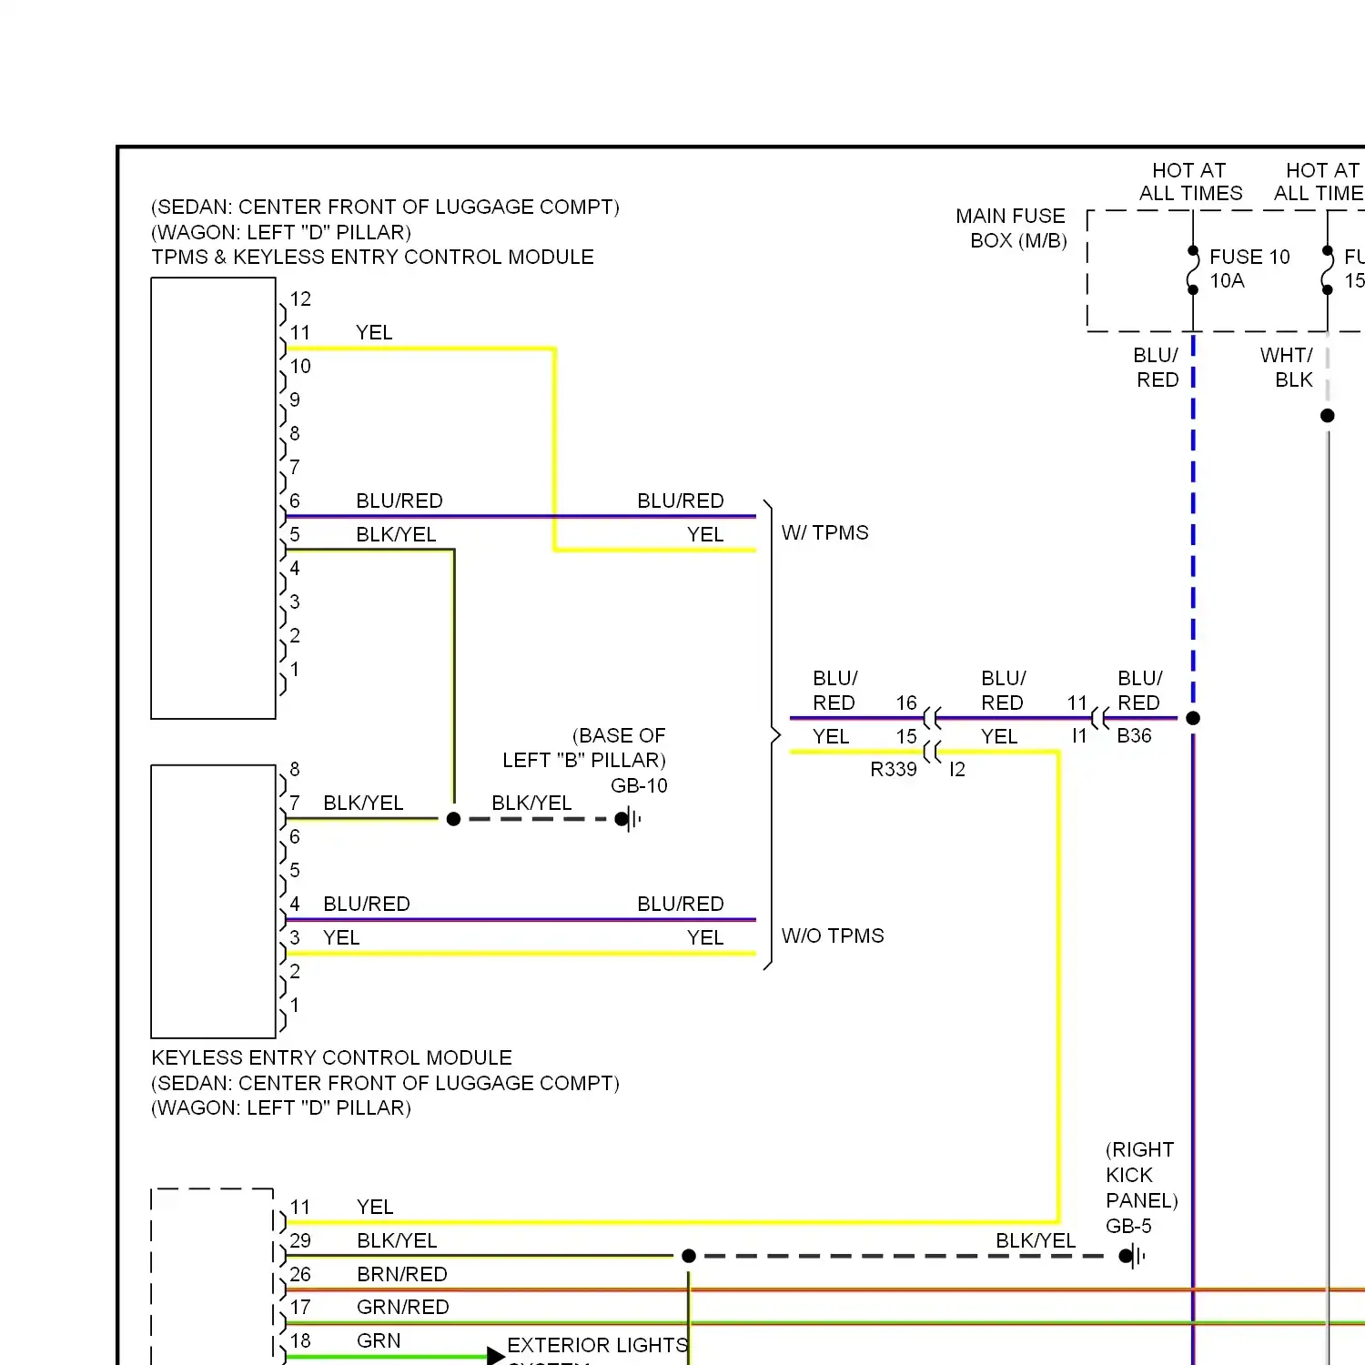The image size is (1365, 1365).
Task: Select the B36 connector label
Action: click(1134, 736)
